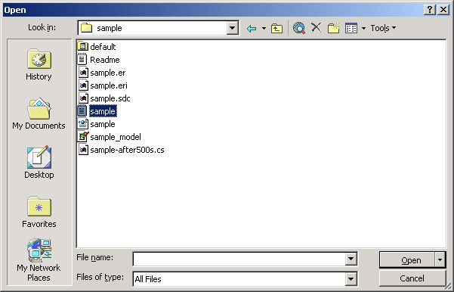This screenshot has width=454, height=292.
Task: Open the Views dropdown arrow
Action: (x=363, y=29)
